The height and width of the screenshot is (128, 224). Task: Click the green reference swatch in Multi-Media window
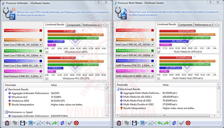152,51
